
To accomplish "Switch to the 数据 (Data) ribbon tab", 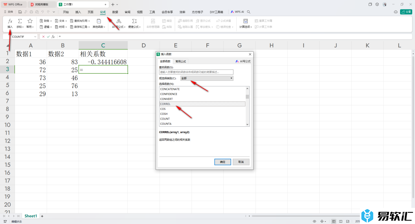I will click(x=115, y=12).
